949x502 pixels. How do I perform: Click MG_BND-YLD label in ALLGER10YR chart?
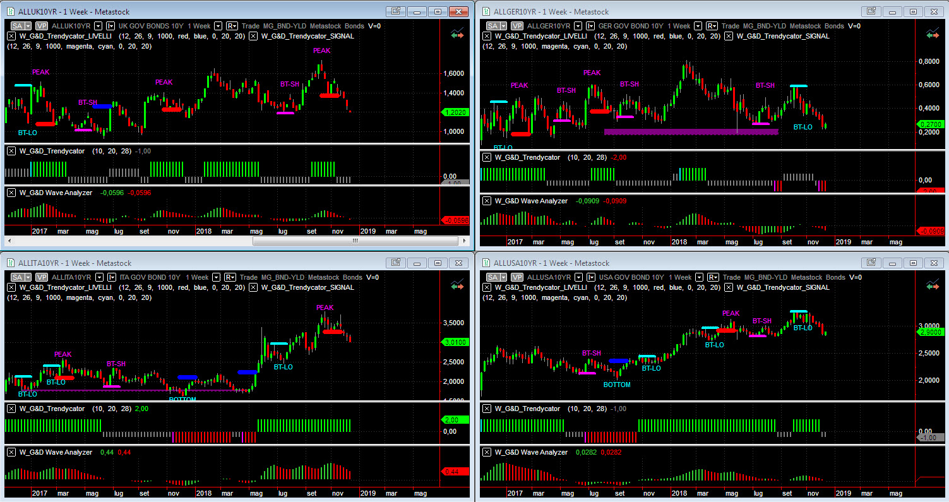point(765,26)
